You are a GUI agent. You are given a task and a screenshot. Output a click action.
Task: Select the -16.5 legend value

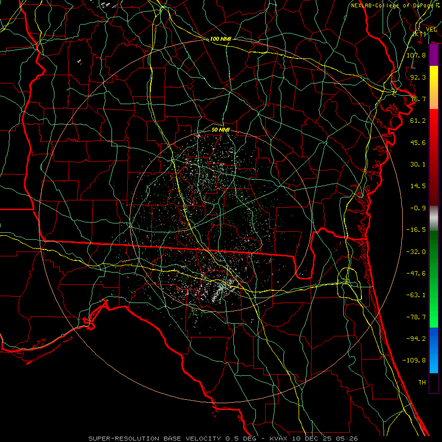[416, 230]
